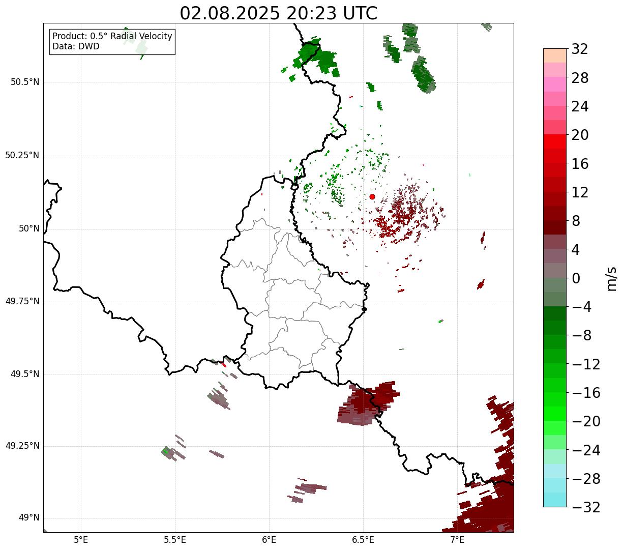Click the 50.5°N latitude label
The height and width of the screenshot is (550, 623).
[25, 82]
